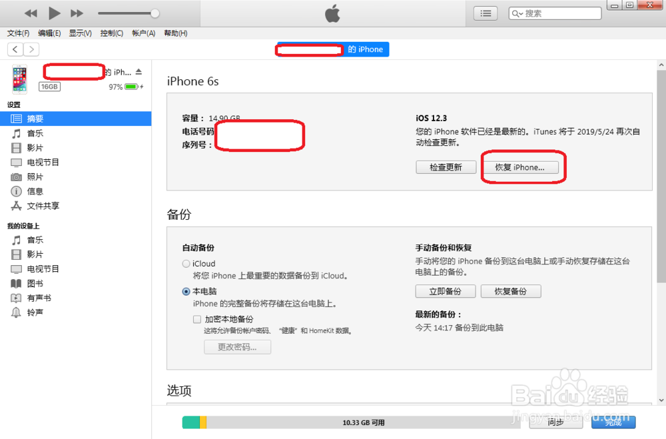
Task: Click the iOS 12.3 version text
Action: [x=431, y=118]
